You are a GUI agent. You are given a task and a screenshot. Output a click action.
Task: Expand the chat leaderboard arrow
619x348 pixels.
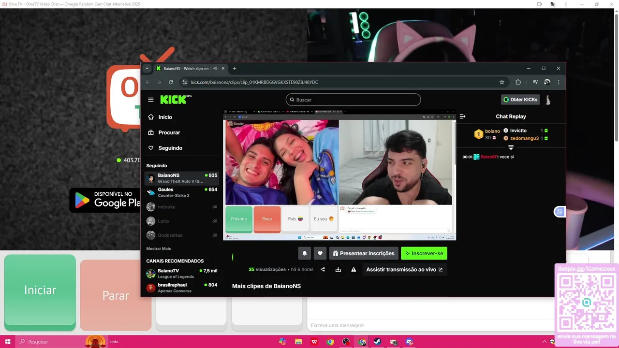coord(511,147)
